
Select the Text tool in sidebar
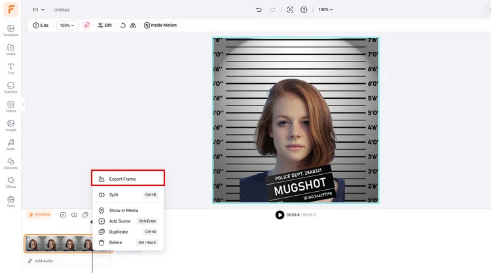[10, 69]
